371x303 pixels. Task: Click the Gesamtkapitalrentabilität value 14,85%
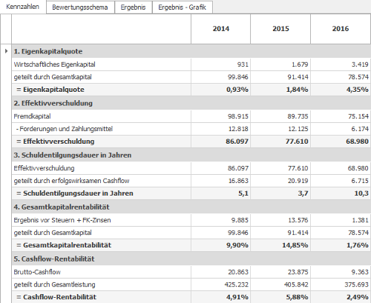tap(295, 245)
